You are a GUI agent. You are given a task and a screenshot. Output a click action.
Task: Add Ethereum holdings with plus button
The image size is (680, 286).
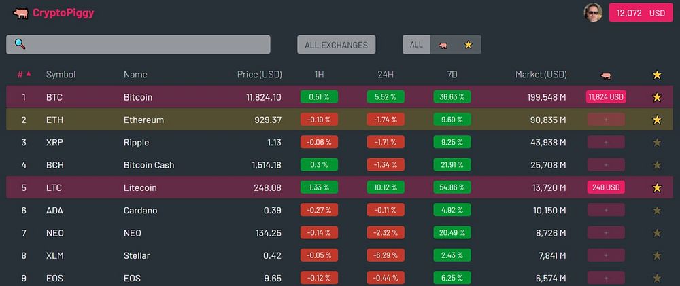click(606, 120)
